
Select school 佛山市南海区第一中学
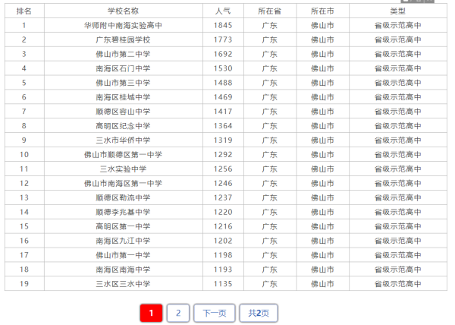[123, 184]
